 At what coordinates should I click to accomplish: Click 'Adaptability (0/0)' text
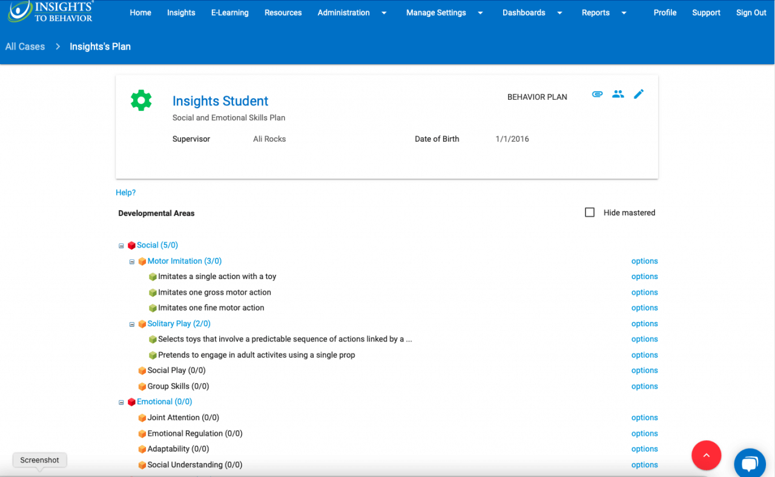point(178,449)
